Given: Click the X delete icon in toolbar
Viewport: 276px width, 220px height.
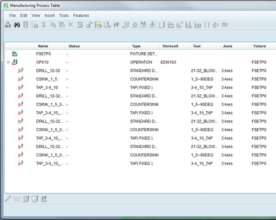Looking at the screenshot, I should (x=71, y=25).
